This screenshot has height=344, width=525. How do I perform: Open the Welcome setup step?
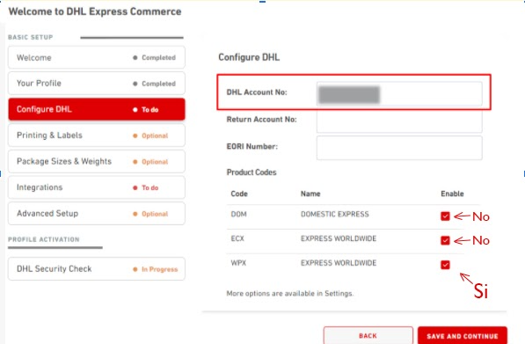[x=97, y=57]
